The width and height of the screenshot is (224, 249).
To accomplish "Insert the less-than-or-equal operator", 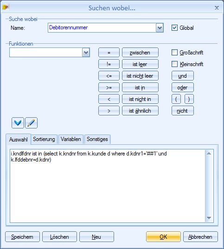I will pyautogui.click(x=109, y=76).
